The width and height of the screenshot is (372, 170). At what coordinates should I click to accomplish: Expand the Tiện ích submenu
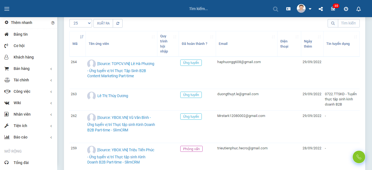pyautogui.click(x=29, y=126)
